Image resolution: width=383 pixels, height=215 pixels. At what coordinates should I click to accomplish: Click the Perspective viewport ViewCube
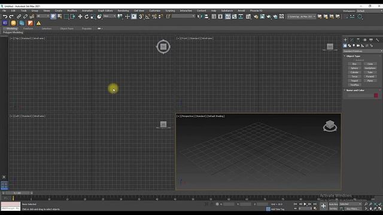point(330,126)
